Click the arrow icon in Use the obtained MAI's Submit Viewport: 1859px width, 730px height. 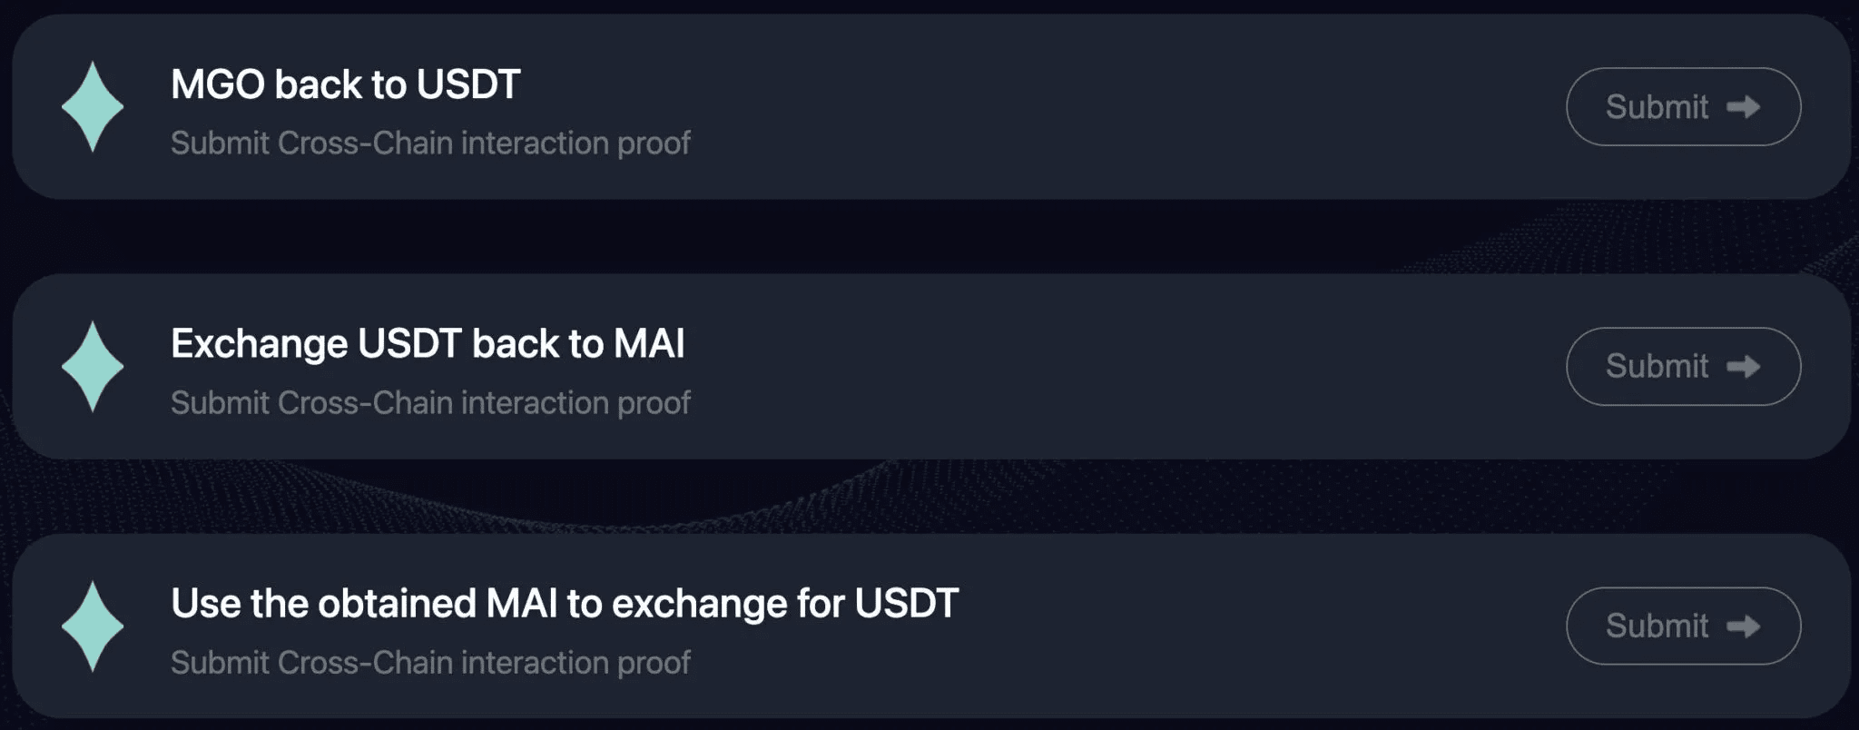1743,626
